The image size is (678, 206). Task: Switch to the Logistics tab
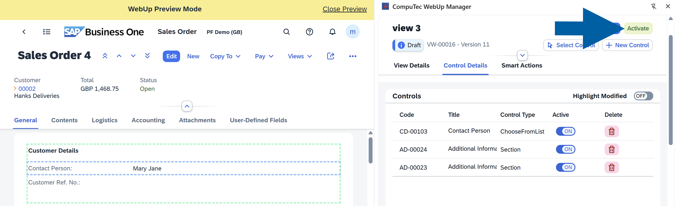[105, 120]
